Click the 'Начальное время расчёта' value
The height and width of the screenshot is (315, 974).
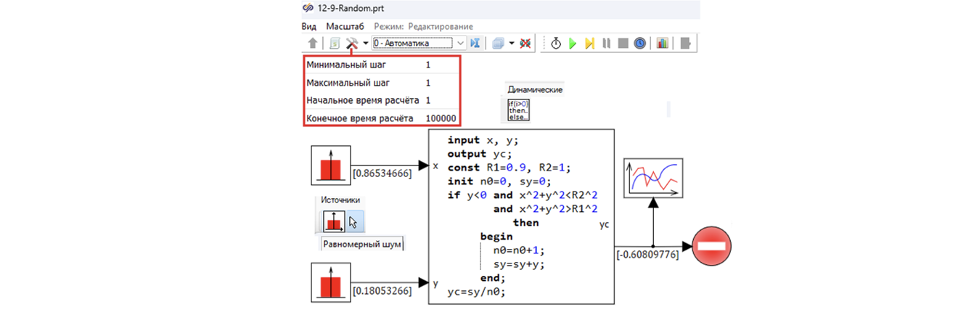(x=428, y=100)
